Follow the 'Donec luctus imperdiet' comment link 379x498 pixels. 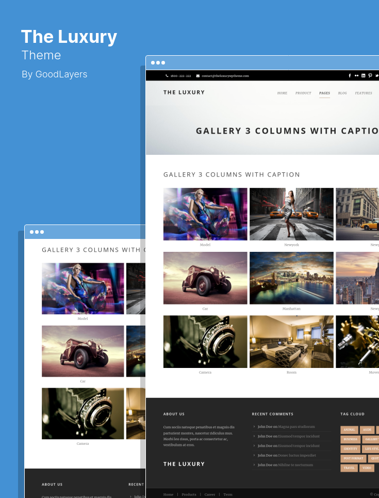[x=297, y=455]
